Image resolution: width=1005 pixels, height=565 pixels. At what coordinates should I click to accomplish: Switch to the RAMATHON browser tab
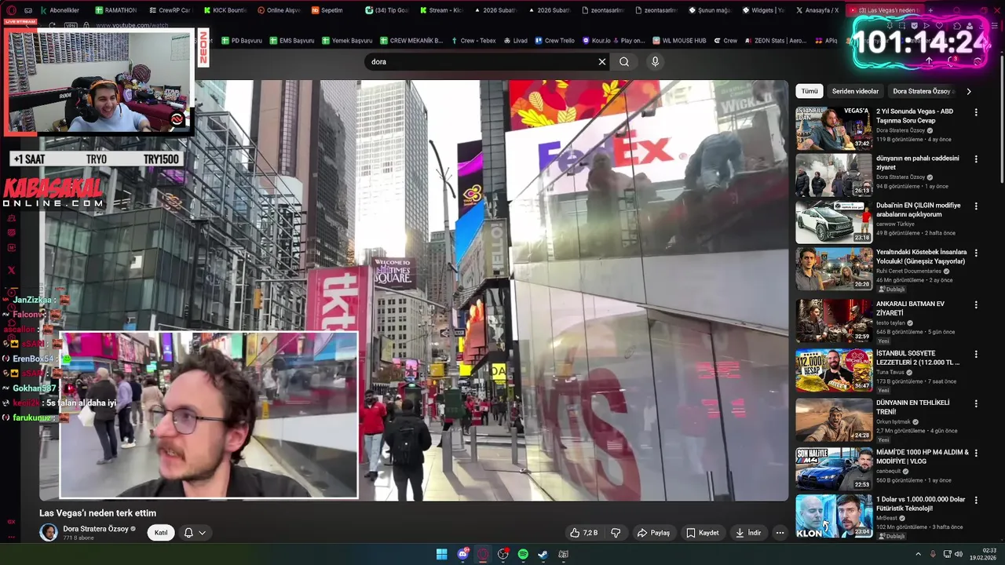(x=115, y=10)
